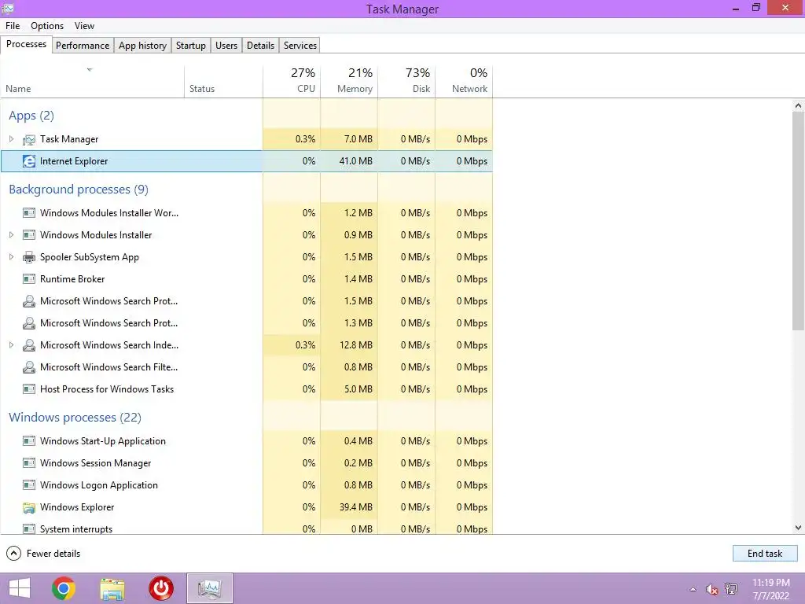Viewport: 805px width, 604px height.
Task: Open the View menu
Action: click(84, 26)
